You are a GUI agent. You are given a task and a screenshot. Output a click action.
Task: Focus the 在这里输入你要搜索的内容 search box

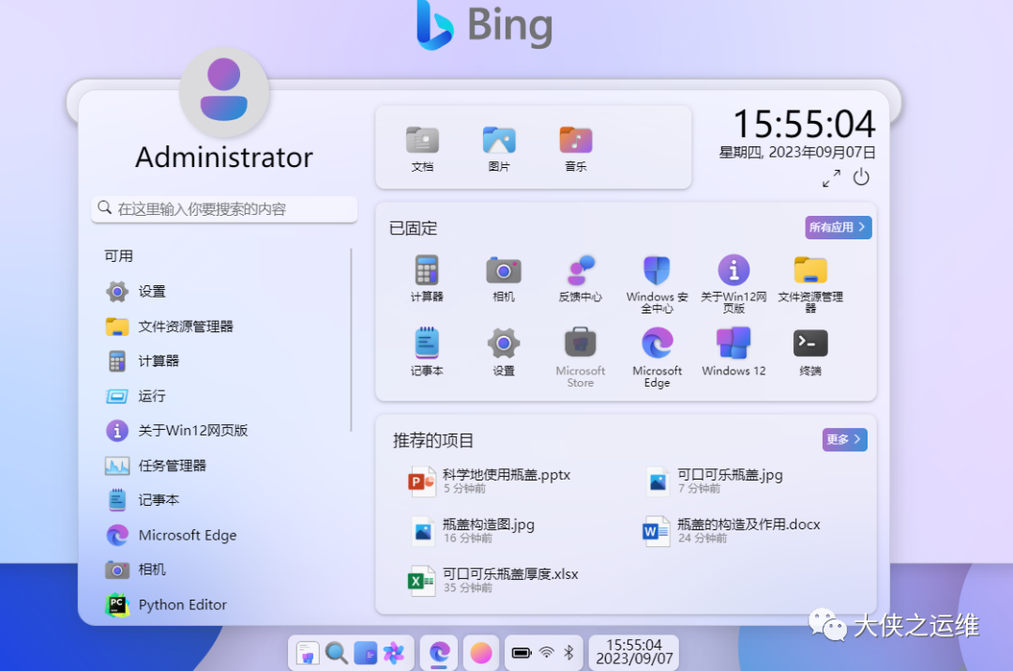[x=224, y=208]
